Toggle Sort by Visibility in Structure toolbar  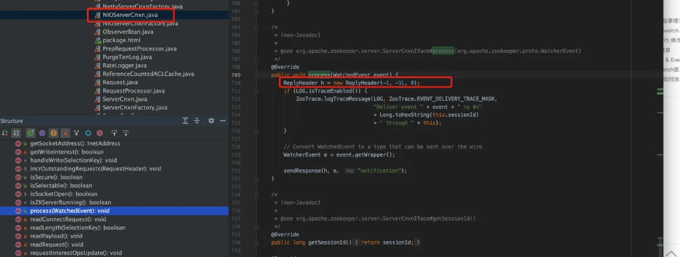point(5,133)
